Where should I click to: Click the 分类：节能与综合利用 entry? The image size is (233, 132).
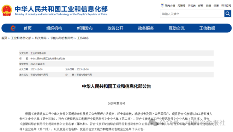[x=78, y=75]
